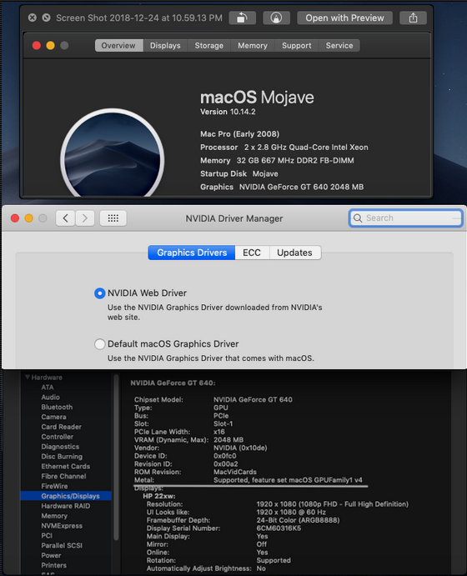Select Hardware RAID in sidebar
The width and height of the screenshot is (467, 576).
[65, 506]
